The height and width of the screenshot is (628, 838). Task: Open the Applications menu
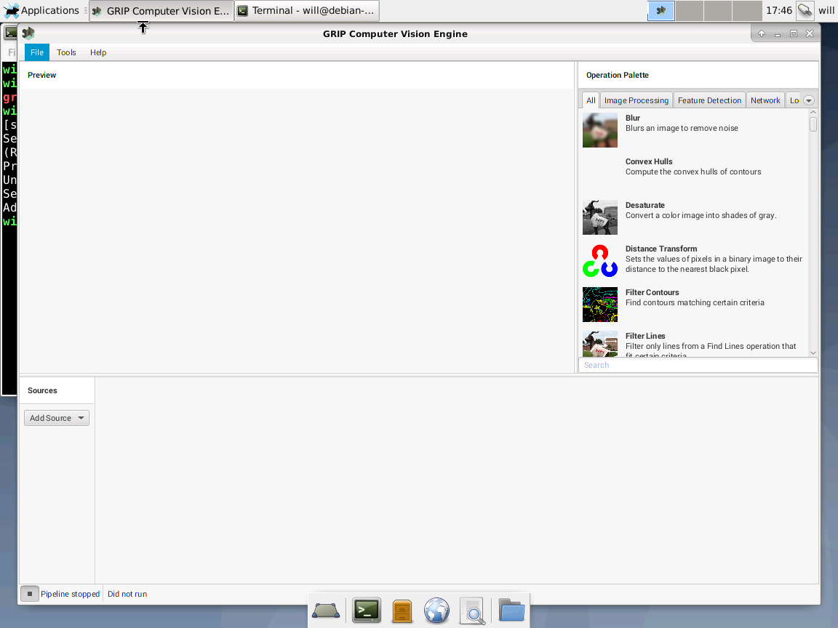click(x=41, y=10)
